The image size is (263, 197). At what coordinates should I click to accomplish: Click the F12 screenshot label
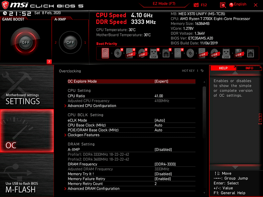[x=204, y=5]
